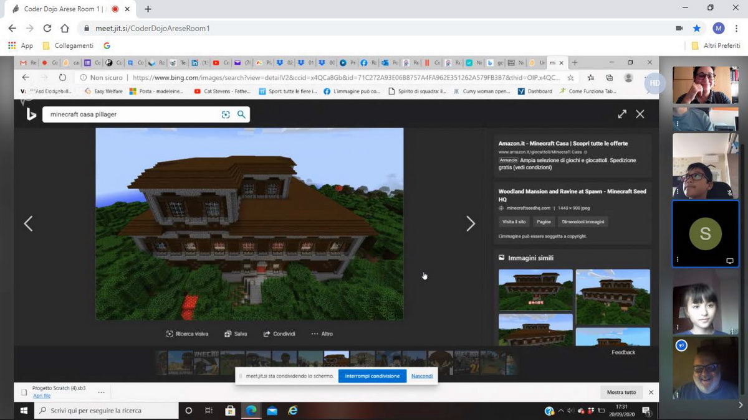This screenshot has height=420, width=748.
Task: Show the next image with right arrow
Action: [x=471, y=224]
